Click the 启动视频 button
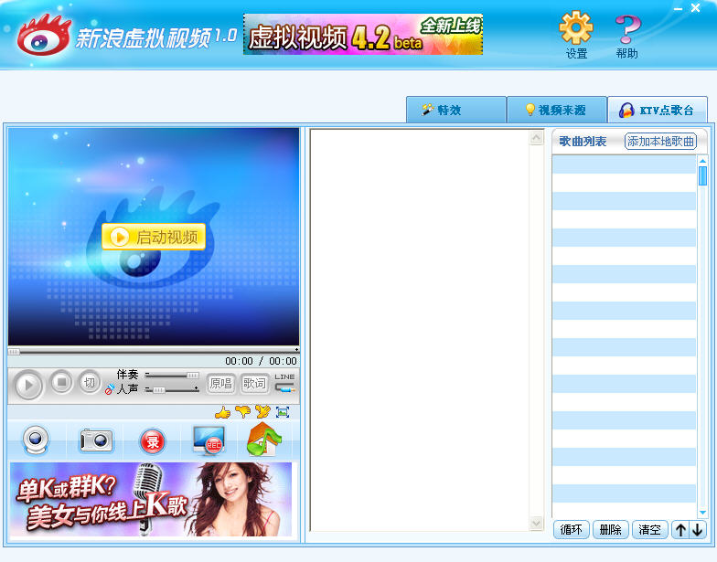 (x=154, y=237)
